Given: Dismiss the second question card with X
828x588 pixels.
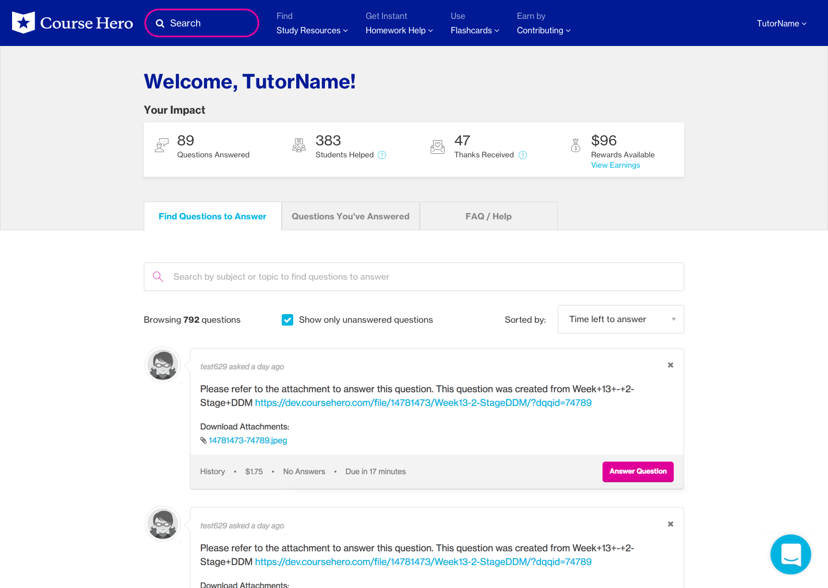Looking at the screenshot, I should coord(670,524).
